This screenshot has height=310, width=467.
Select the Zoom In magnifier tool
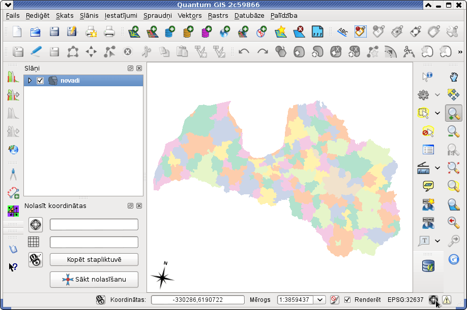[454, 113]
